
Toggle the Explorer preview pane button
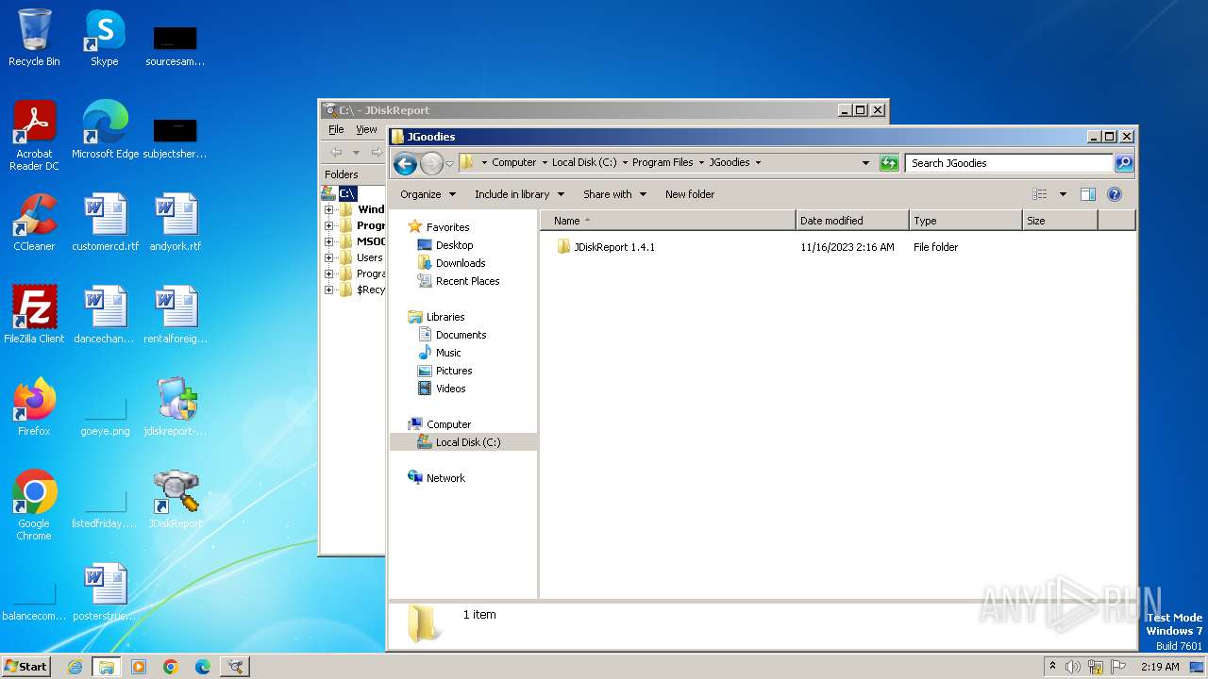1087,194
